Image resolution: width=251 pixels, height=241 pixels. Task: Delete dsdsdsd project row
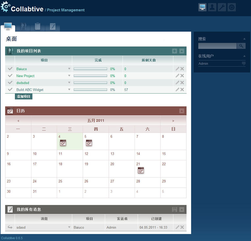pos(182,83)
